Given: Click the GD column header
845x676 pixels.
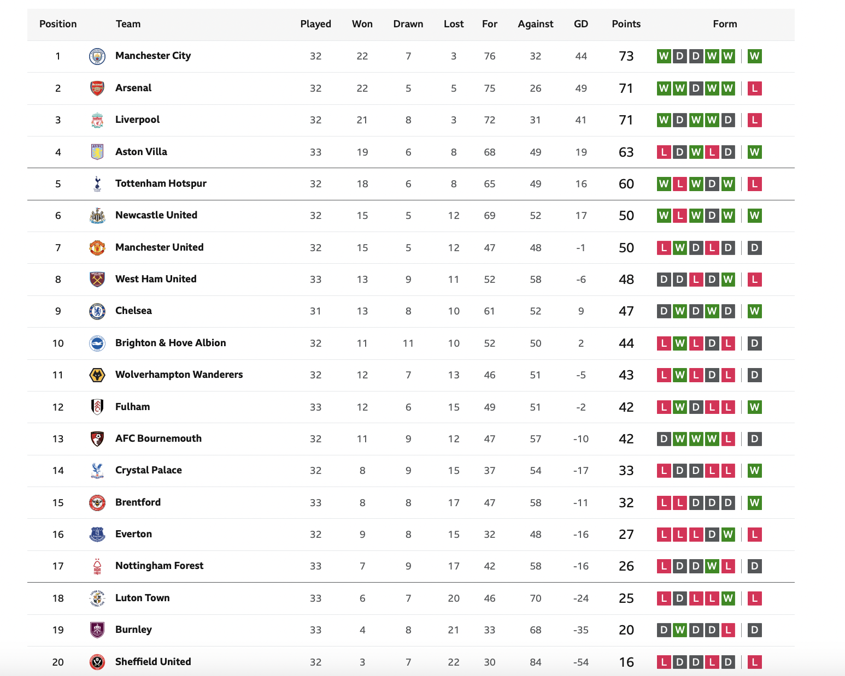Looking at the screenshot, I should (x=581, y=24).
